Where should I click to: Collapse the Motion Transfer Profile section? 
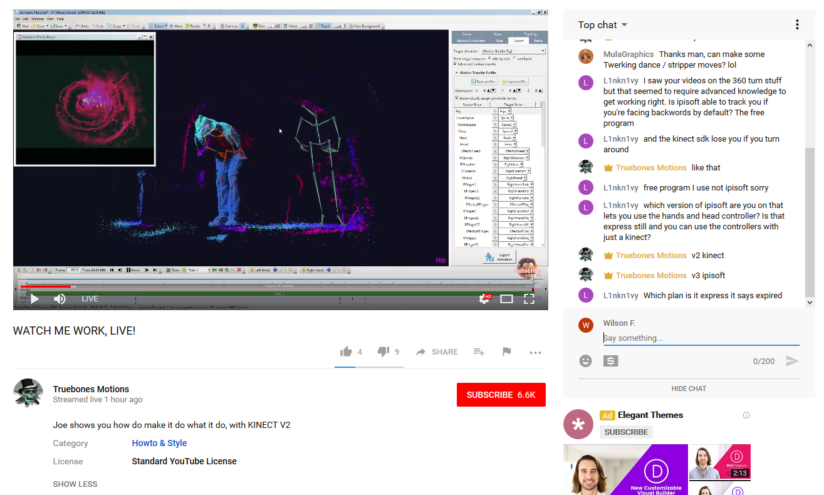pyautogui.click(x=457, y=73)
